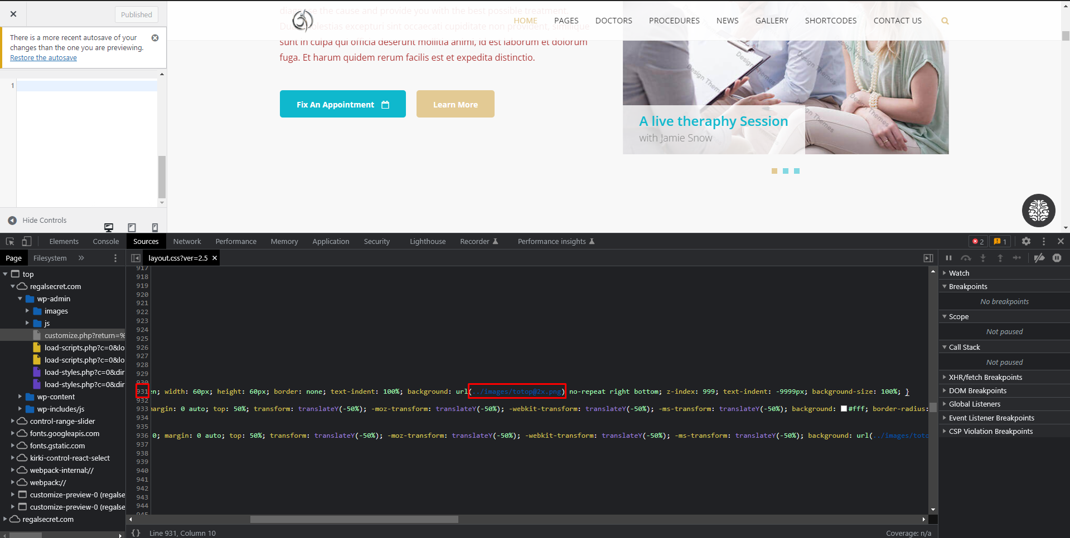Click the issues warning count badge

click(x=1000, y=241)
